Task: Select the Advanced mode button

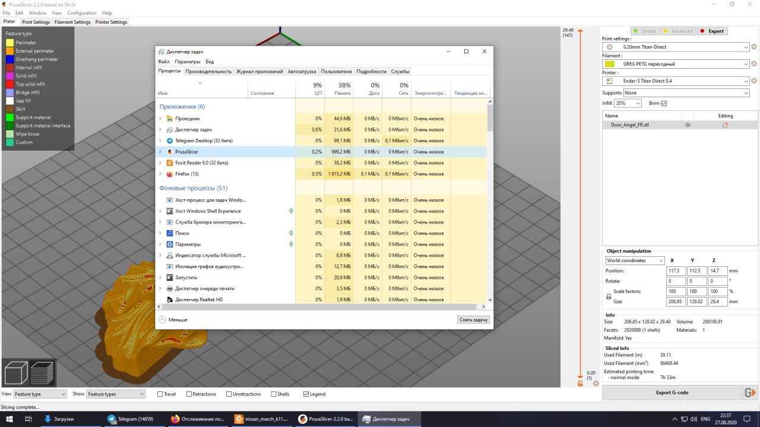Action: (677, 31)
